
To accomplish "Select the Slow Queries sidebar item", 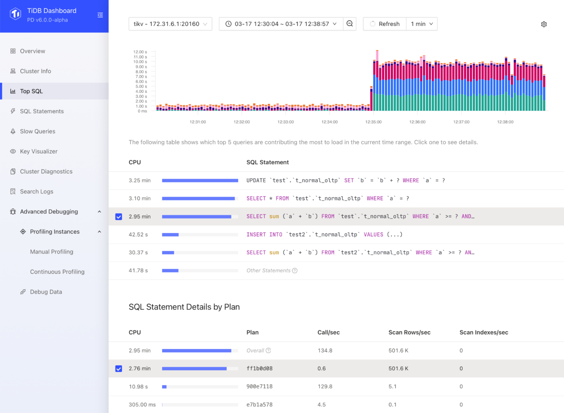I will point(38,131).
